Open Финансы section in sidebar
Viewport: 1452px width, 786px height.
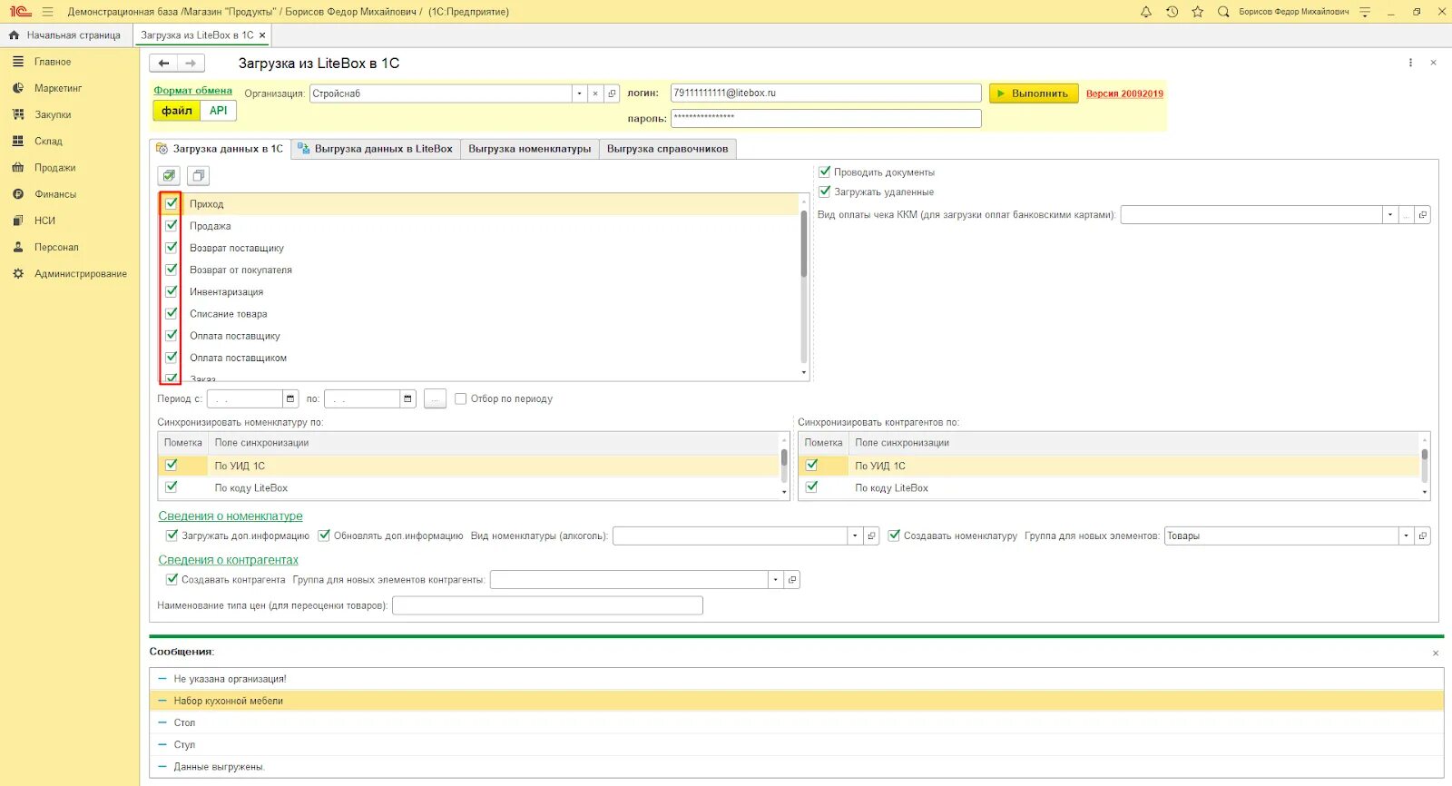pos(55,193)
